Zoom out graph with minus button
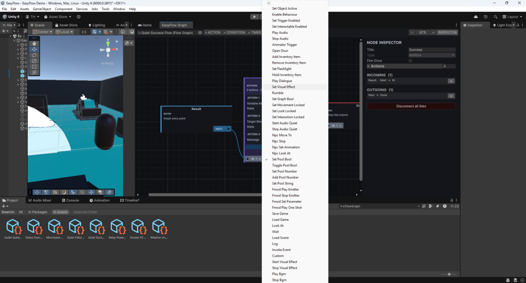Viewport: 526px width, 283px height. coord(412,32)
